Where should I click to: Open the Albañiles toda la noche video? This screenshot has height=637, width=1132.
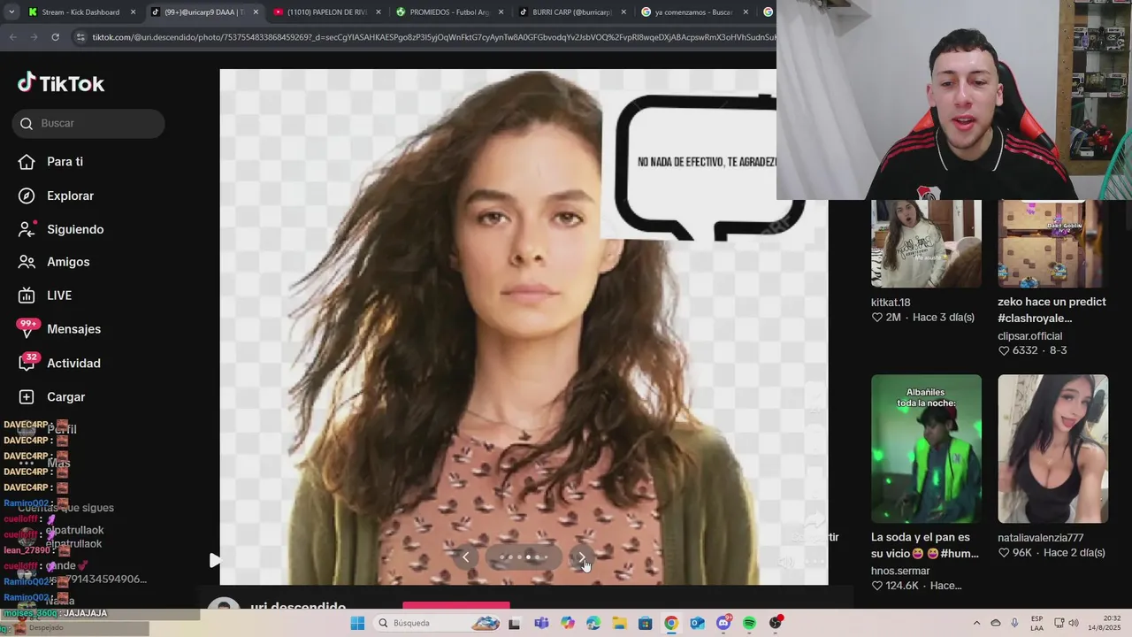pos(926,449)
